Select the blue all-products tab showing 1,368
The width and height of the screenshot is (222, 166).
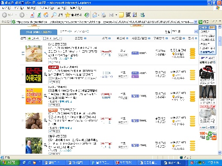pyautogui.click(x=38, y=32)
